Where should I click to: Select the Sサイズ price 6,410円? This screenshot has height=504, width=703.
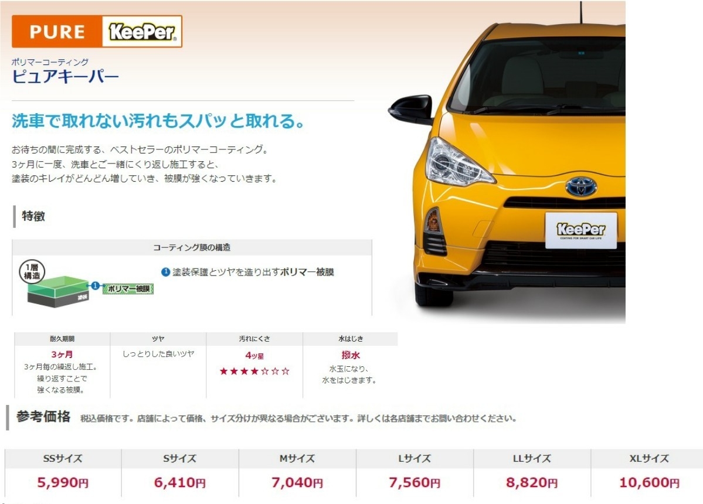click(x=180, y=482)
